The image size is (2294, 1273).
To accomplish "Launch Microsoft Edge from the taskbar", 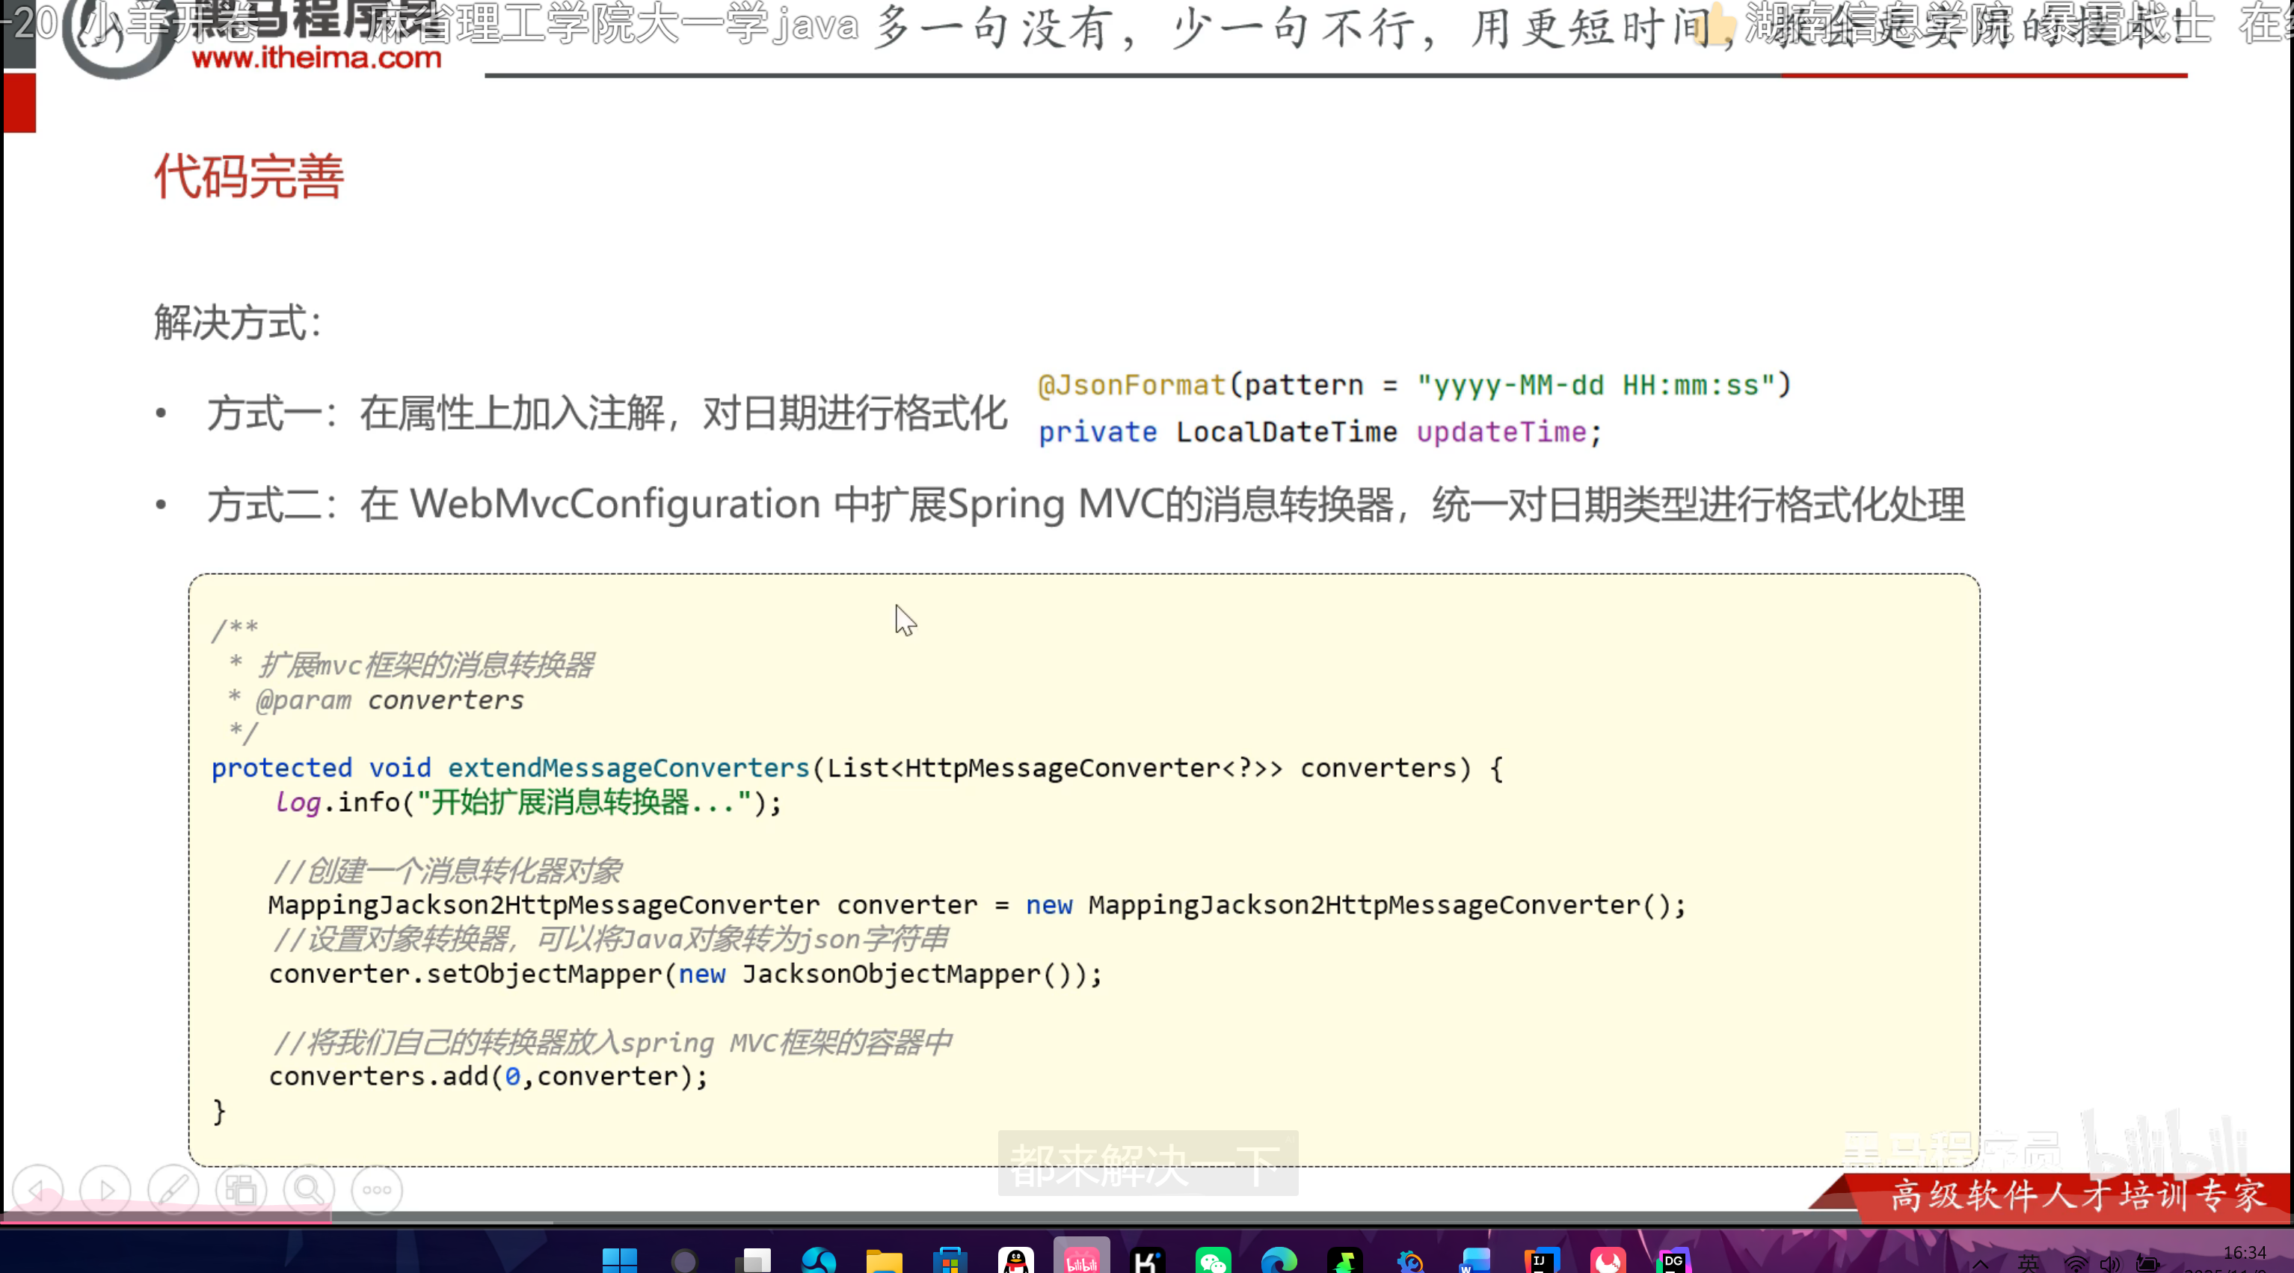I will point(1279,1260).
